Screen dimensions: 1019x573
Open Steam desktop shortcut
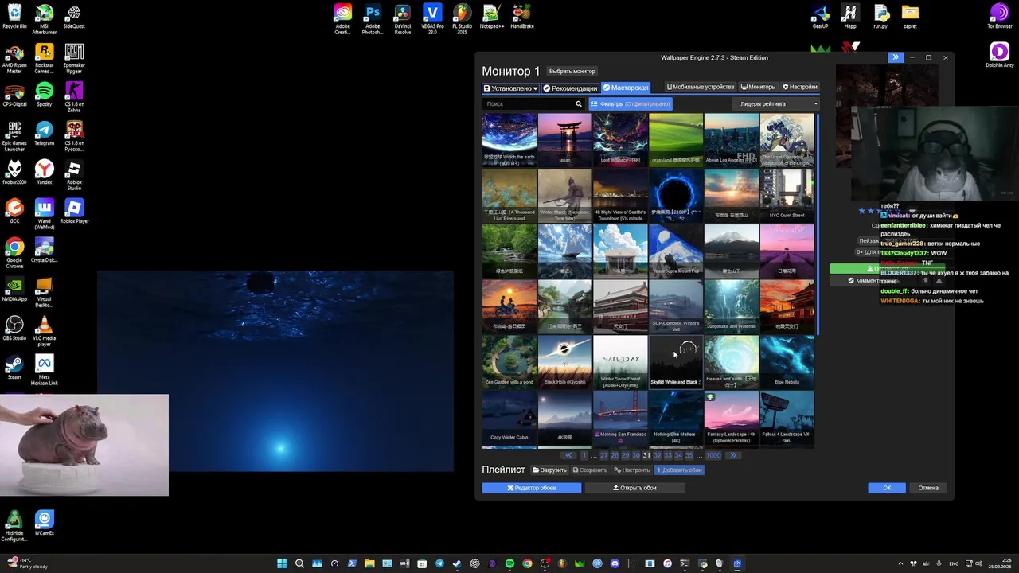tap(14, 366)
